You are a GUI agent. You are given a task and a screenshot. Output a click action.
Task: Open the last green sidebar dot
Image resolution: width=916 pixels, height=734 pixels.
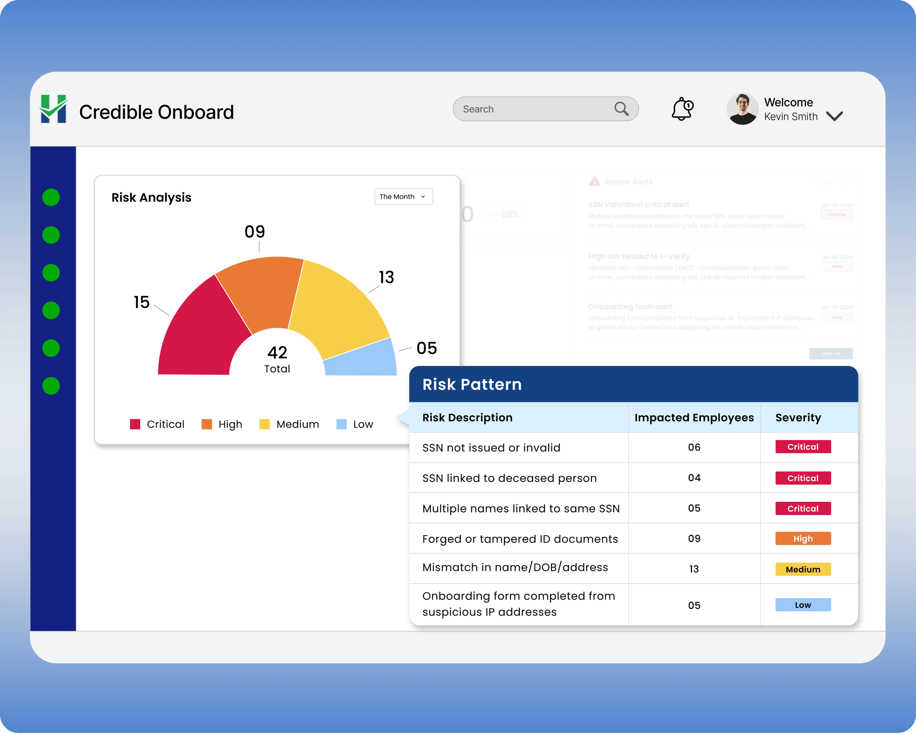pos(51,386)
